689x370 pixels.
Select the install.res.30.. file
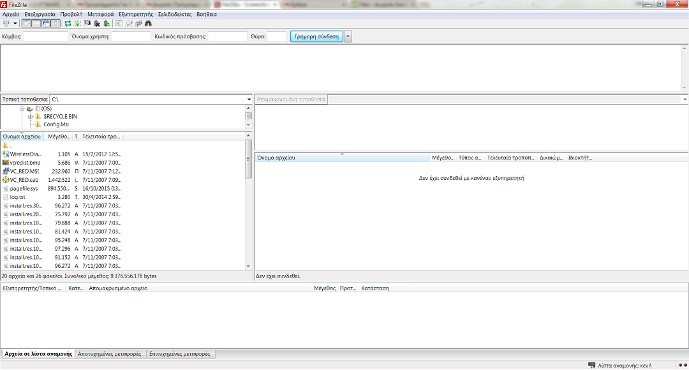coord(61,205)
